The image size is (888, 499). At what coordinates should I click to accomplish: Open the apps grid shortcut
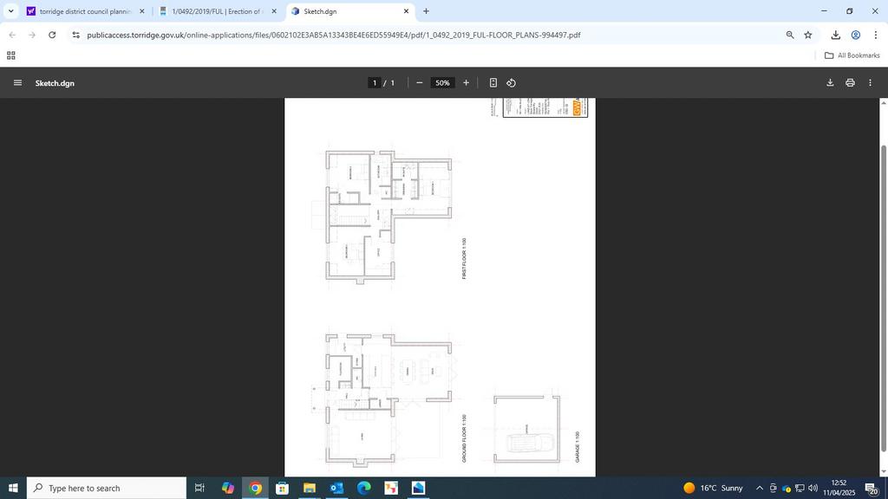point(10,55)
